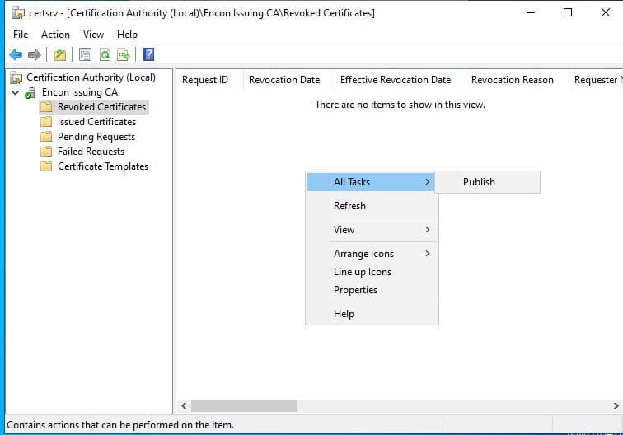Select the Pending Requests folder

[96, 137]
